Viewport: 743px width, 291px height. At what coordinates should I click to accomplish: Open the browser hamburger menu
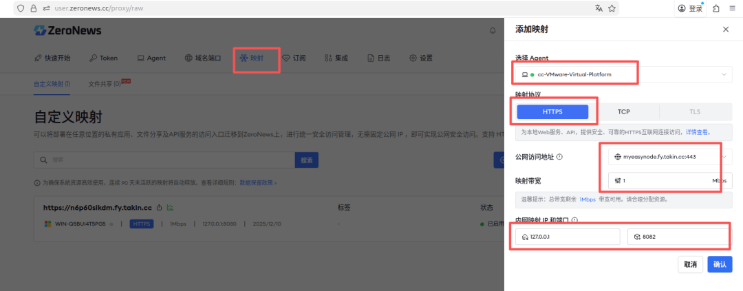[733, 8]
